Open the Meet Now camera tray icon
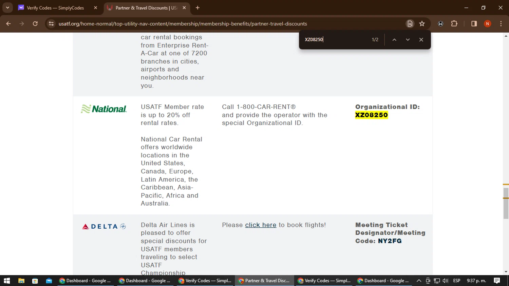 [428, 281]
